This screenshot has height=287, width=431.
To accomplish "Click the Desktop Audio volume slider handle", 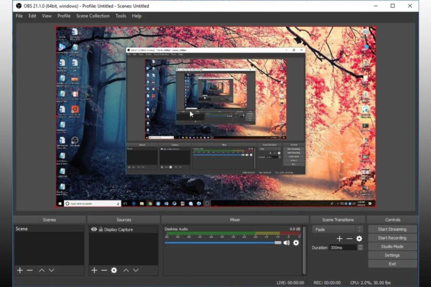I will click(x=278, y=243).
